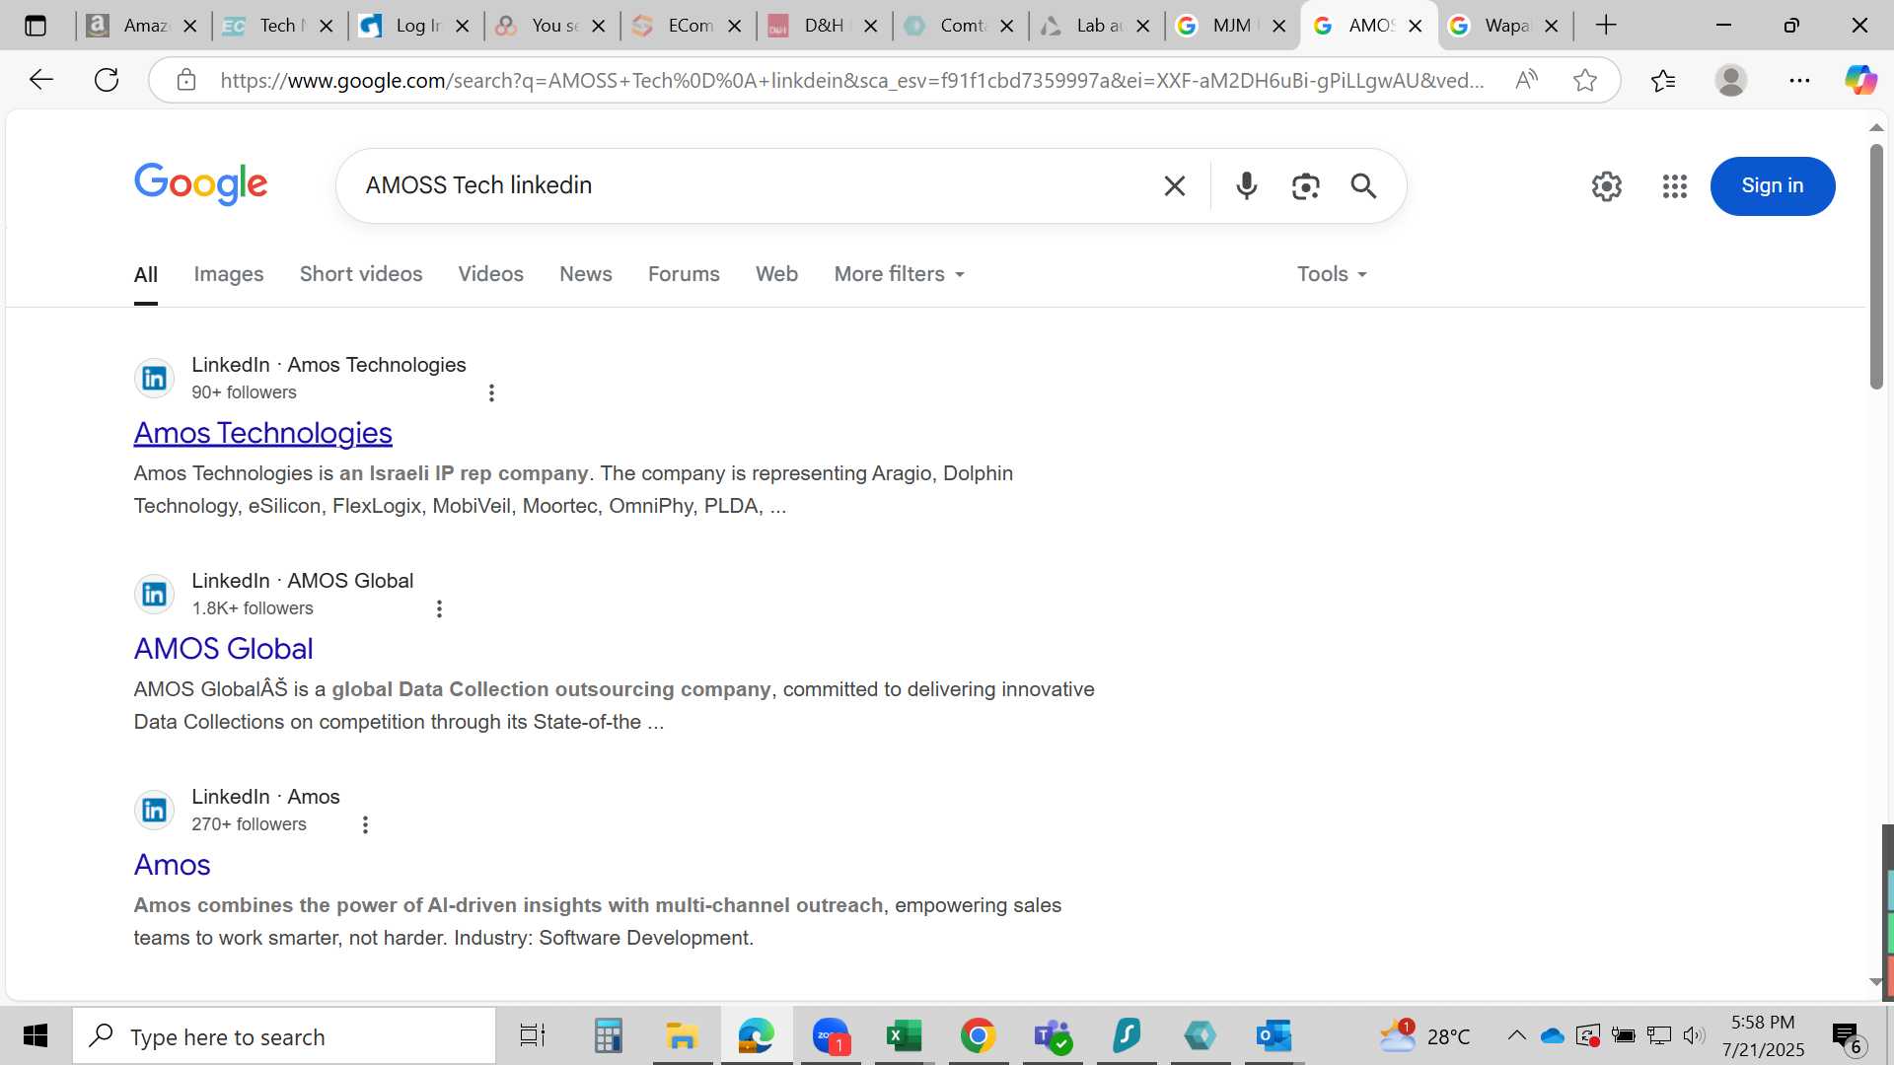Submit search with magnifier icon

pos(1363,185)
